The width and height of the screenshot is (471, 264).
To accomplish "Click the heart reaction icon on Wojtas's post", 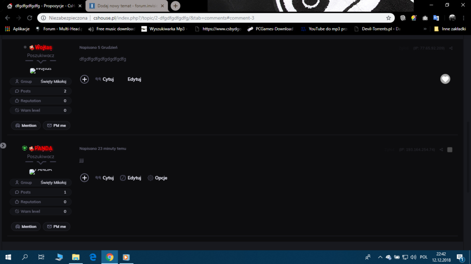I will 445,79.
